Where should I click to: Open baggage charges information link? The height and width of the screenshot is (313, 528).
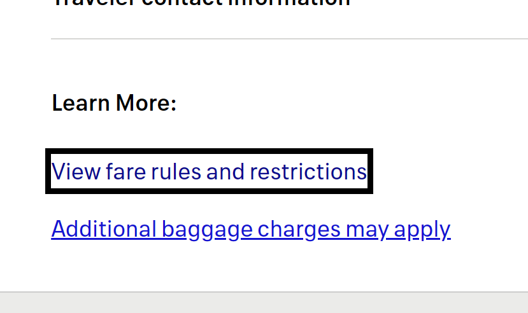[251, 228]
